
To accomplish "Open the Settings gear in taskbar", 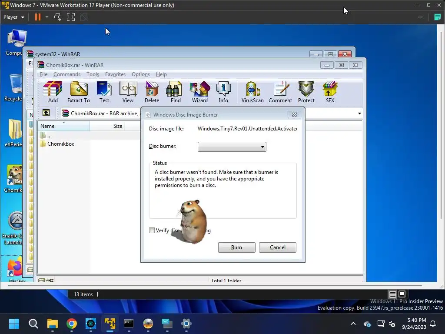I will tap(186, 324).
